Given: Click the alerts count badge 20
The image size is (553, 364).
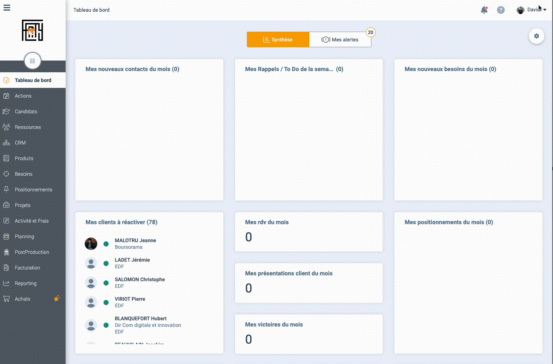Looking at the screenshot, I should pyautogui.click(x=371, y=32).
